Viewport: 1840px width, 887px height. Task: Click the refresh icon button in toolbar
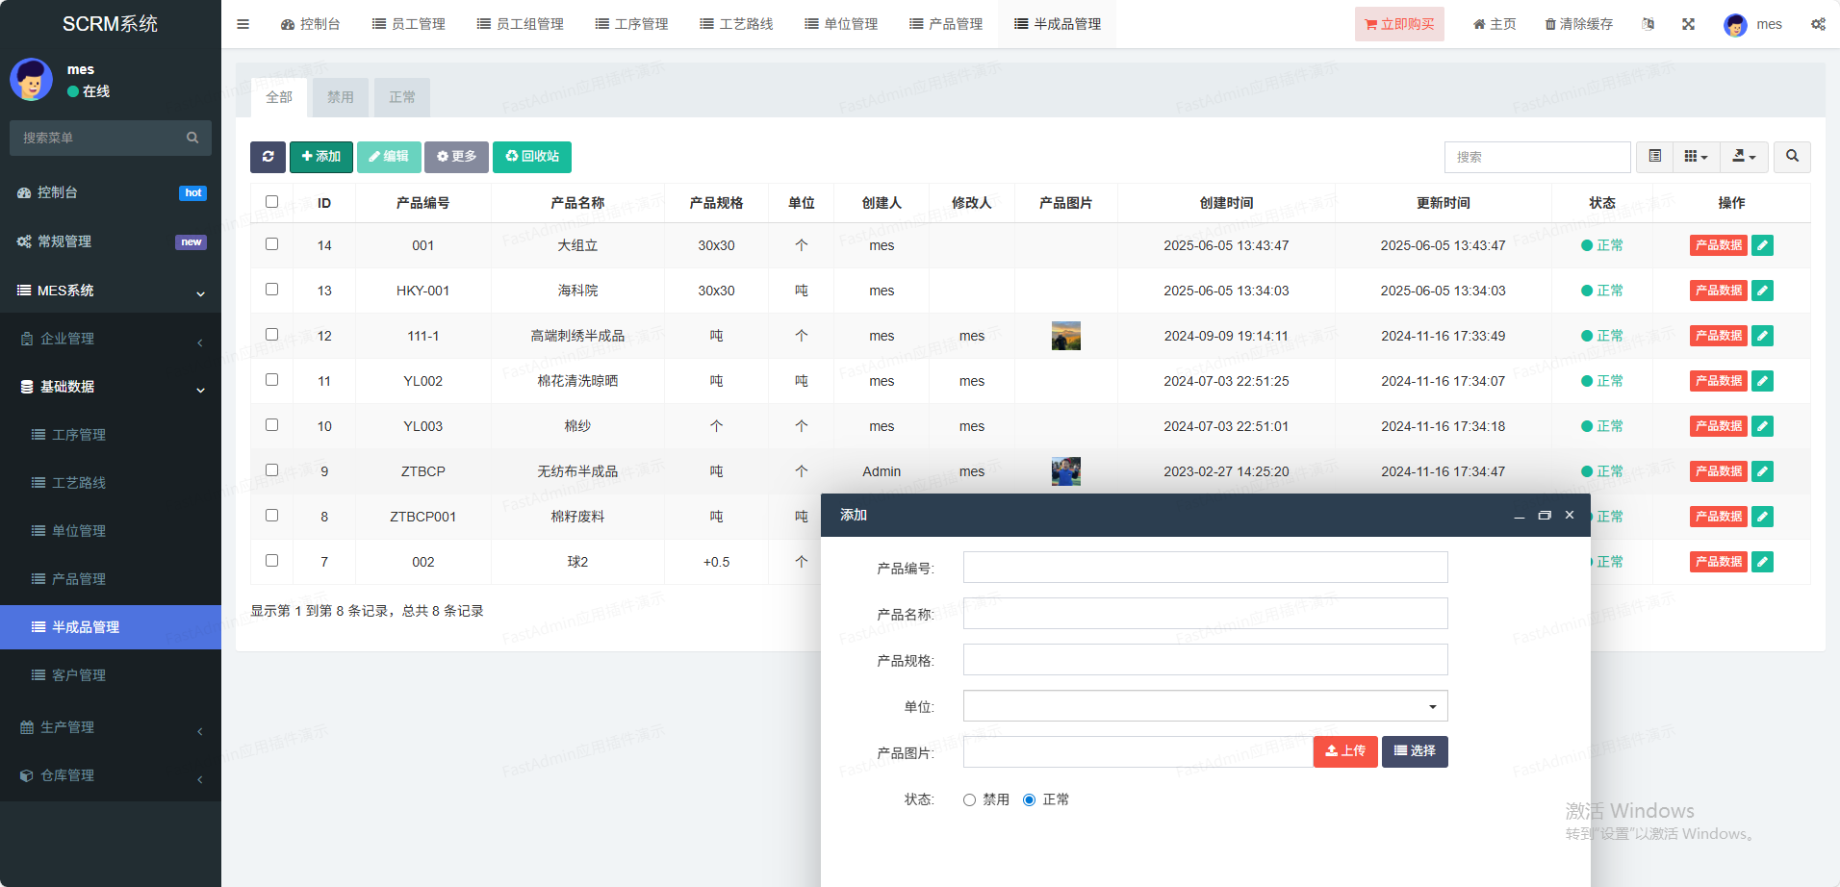coord(268,157)
